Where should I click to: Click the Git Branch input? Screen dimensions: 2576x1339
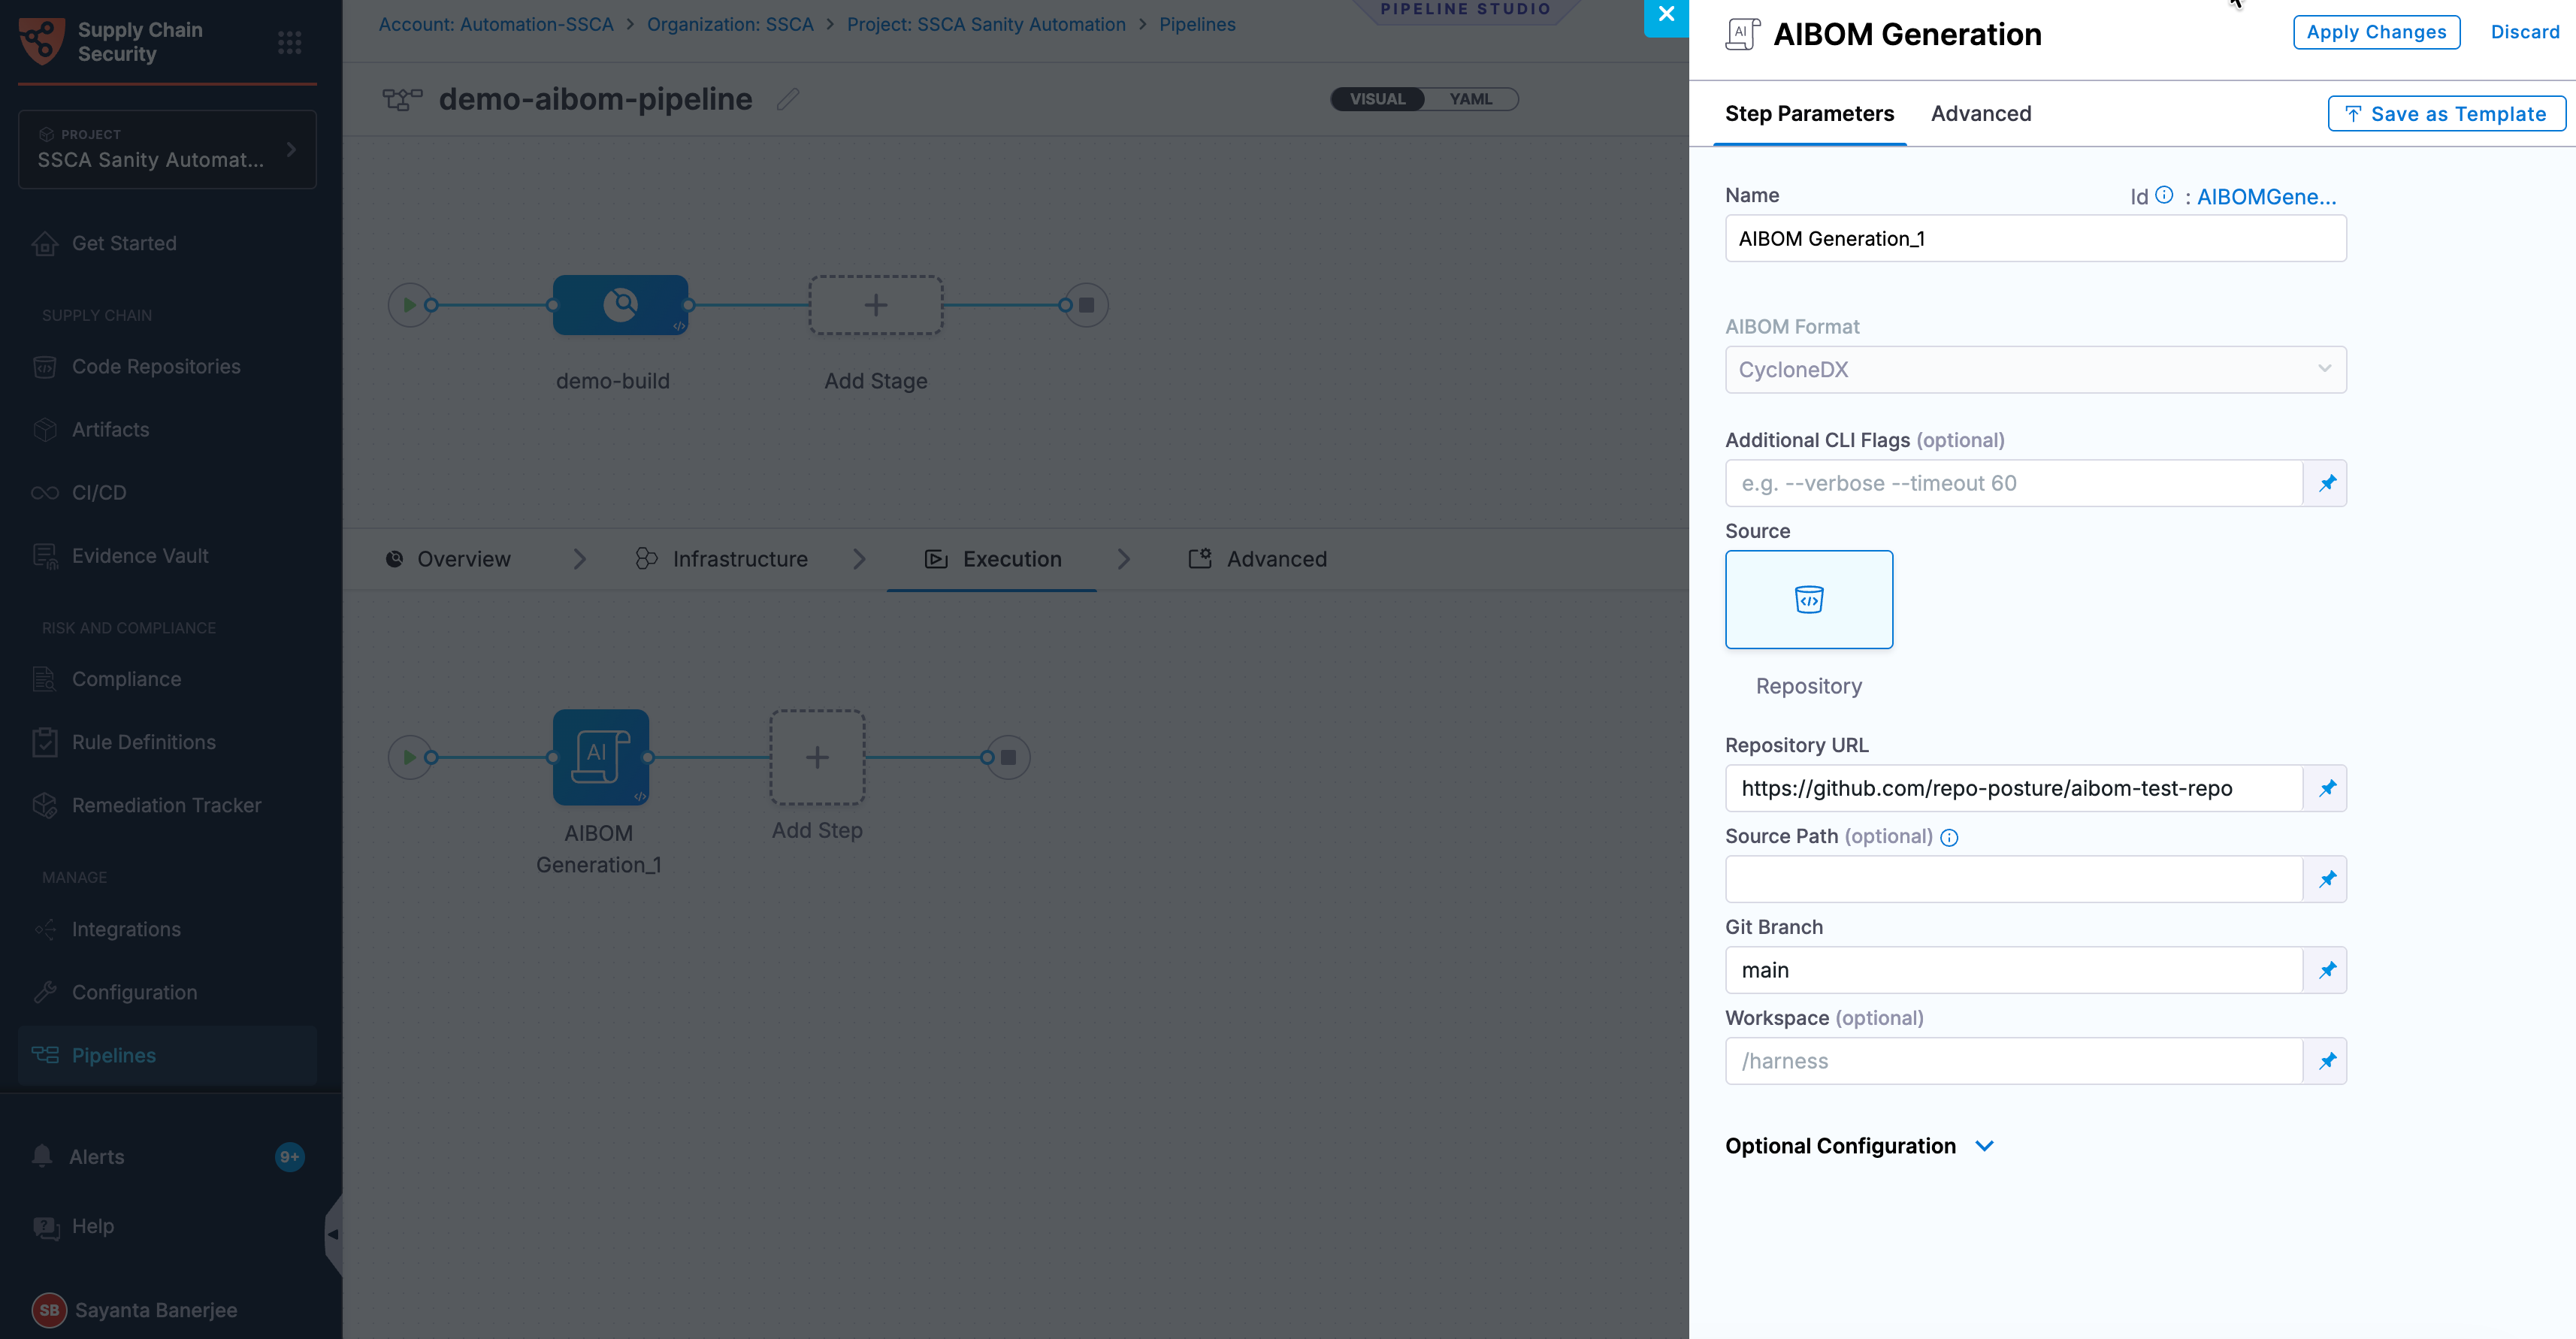[x=2014, y=970]
